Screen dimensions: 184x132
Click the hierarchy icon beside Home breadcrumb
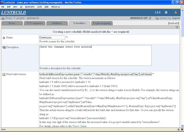pos(3,18)
